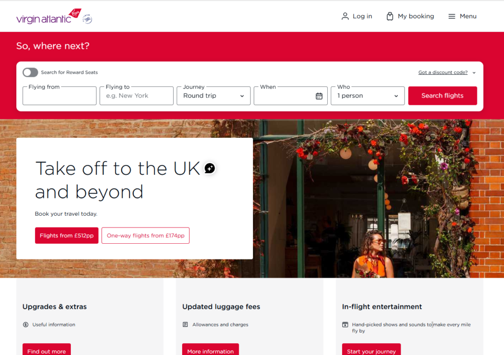Open the Log in menu item
504x355 pixels.
[356, 16]
